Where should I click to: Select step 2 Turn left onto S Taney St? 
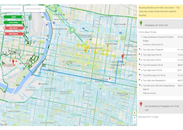click(x=161, y=50)
